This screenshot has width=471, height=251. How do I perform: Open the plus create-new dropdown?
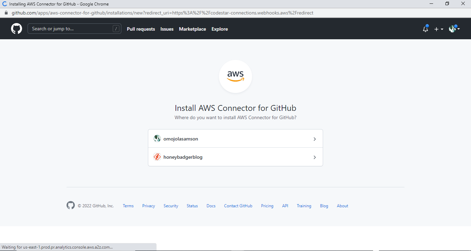click(439, 29)
